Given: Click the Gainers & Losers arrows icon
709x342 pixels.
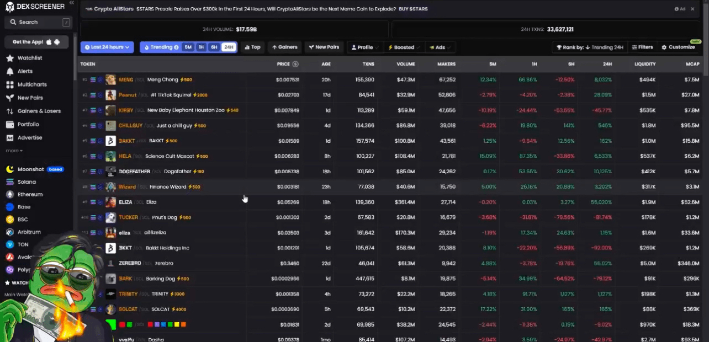Looking at the screenshot, I should (10, 111).
